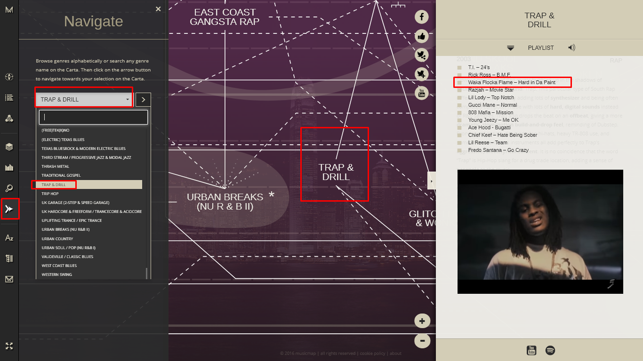The image size is (643, 361).
Task: Play T.I. – 24's track
Action: (479, 67)
